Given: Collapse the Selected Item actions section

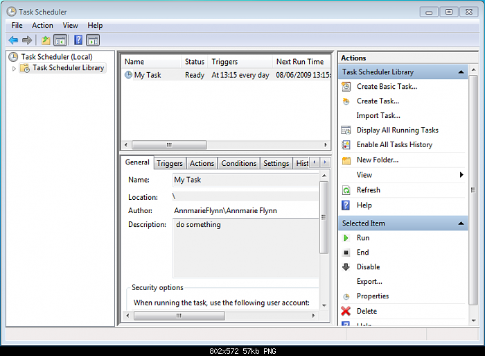Looking at the screenshot, I should click(461, 223).
